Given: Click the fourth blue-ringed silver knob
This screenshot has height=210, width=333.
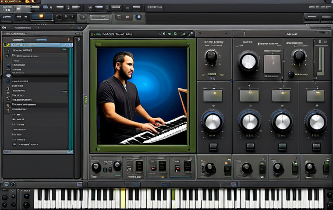Looking at the screenshot, I should tap(316, 122).
